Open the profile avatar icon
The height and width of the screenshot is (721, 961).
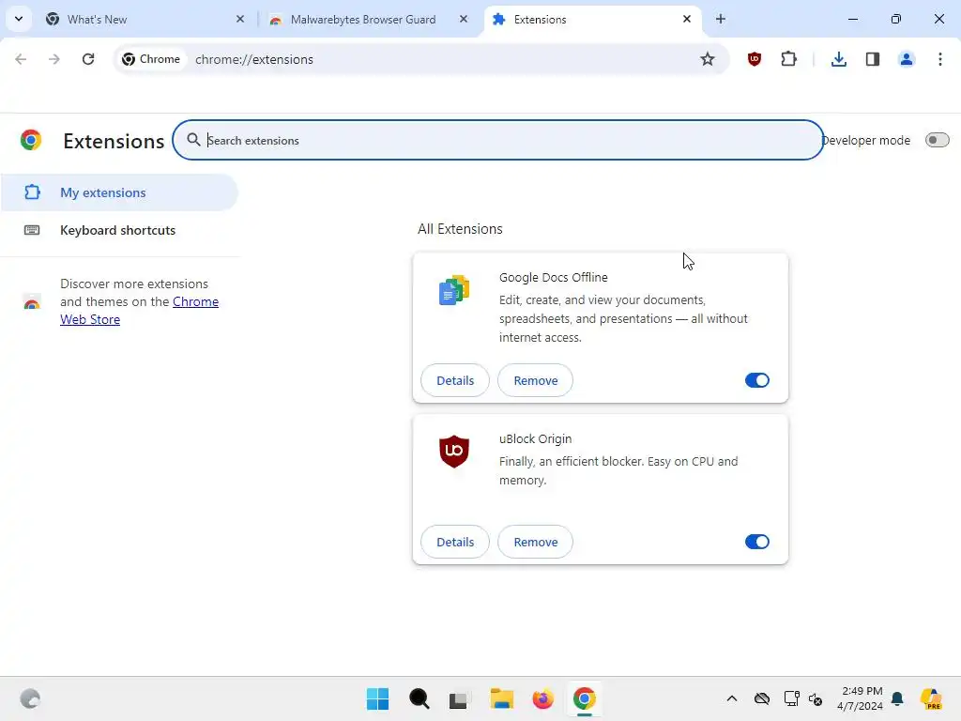tap(906, 59)
